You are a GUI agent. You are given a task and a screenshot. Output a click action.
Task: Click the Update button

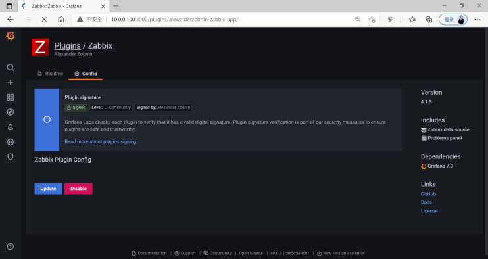(x=48, y=189)
